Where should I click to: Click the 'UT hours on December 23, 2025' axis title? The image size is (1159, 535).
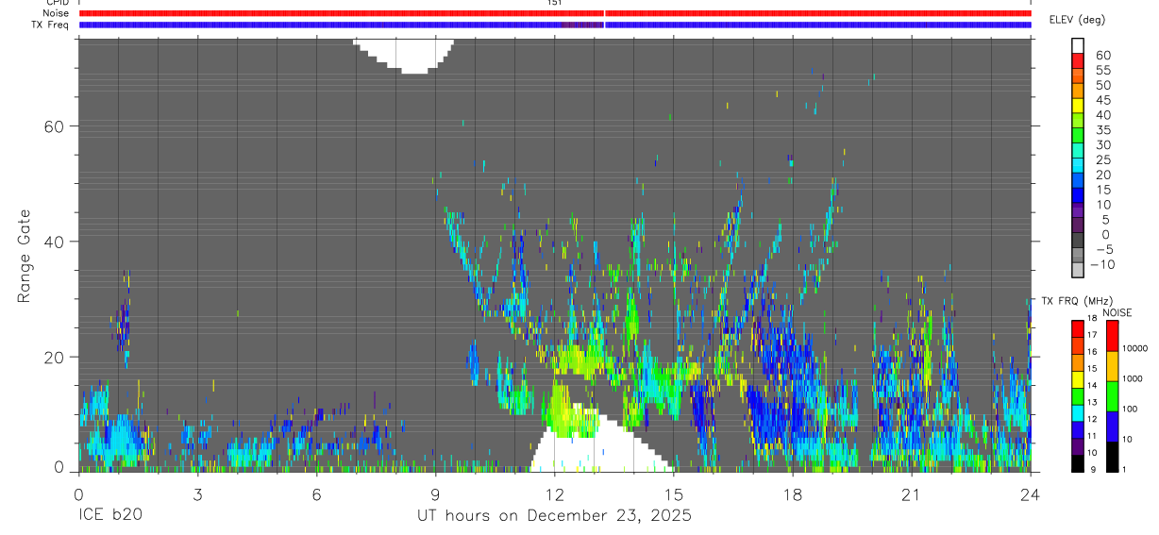tap(555, 516)
